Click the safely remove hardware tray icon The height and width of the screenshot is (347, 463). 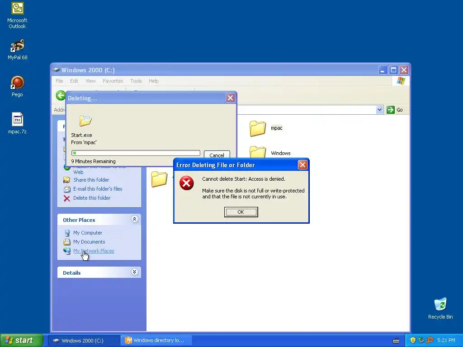click(x=421, y=341)
